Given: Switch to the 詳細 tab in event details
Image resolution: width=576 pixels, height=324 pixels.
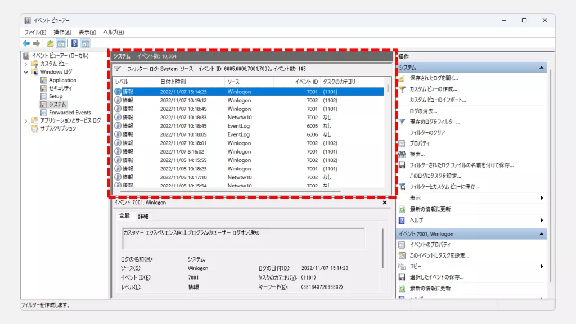Looking at the screenshot, I should coord(143,216).
